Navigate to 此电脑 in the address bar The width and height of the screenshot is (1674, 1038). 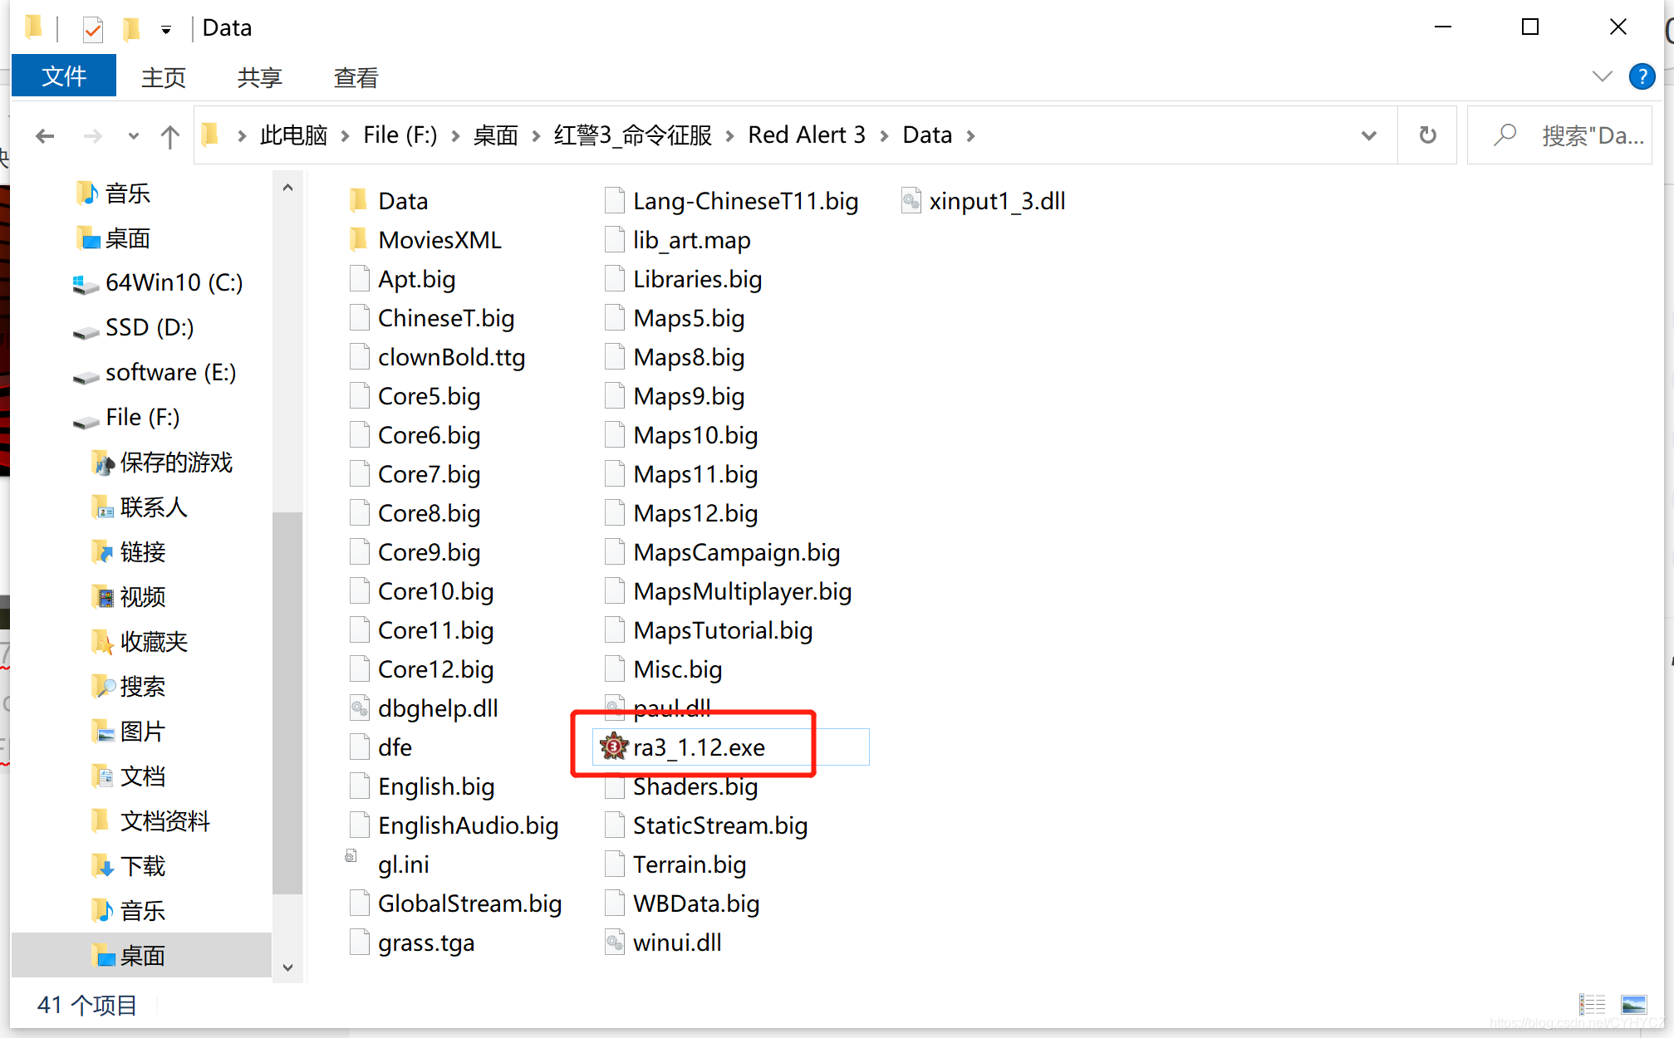tap(293, 135)
